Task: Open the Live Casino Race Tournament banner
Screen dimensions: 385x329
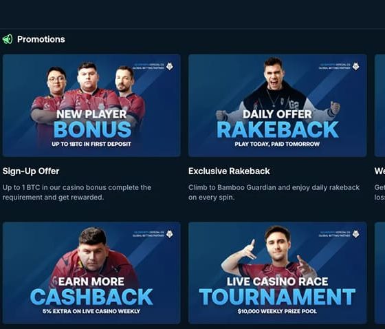Action: point(278,273)
